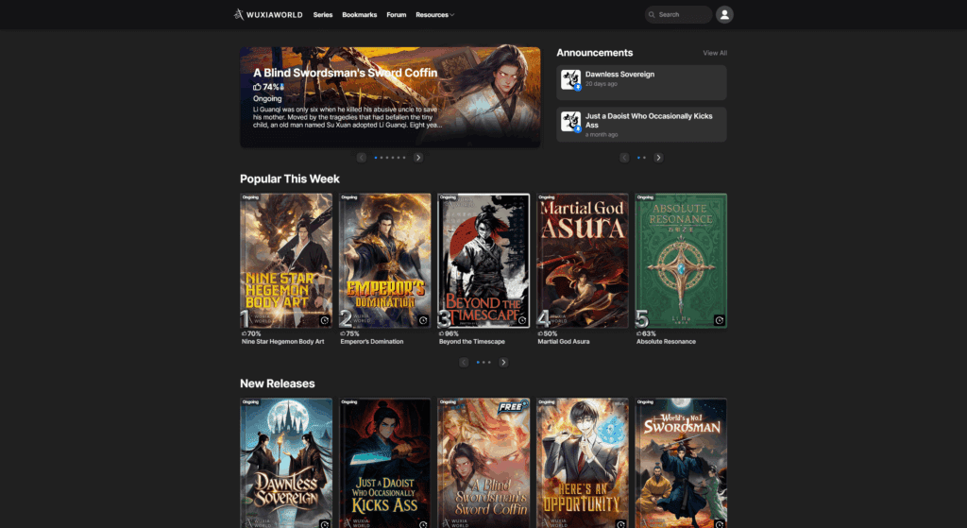Viewport: 967px width, 528px height.
Task: Go to next featured banner slide
Action: coord(418,158)
